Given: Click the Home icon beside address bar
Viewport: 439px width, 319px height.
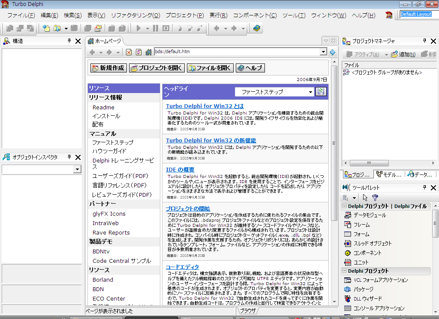Looking at the screenshot, I should tap(148, 52).
